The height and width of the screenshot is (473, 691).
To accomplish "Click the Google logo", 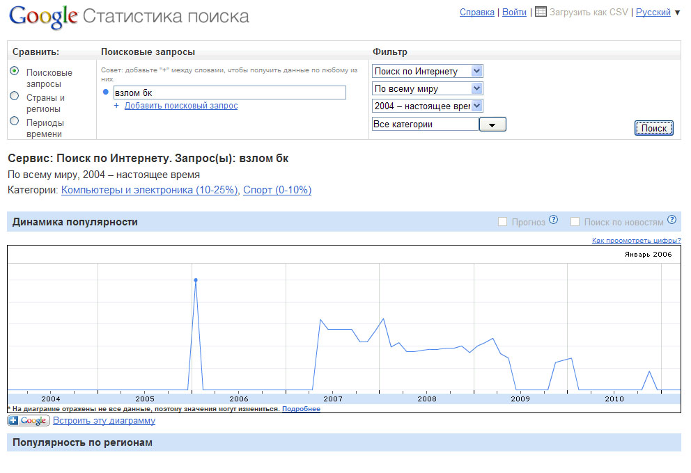I will 43,17.
